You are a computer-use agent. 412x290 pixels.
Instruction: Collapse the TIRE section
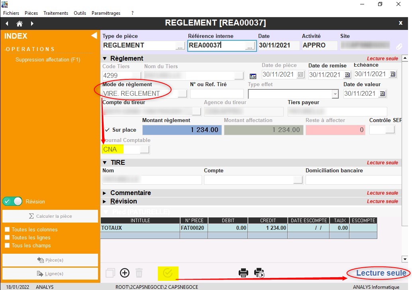coord(105,163)
